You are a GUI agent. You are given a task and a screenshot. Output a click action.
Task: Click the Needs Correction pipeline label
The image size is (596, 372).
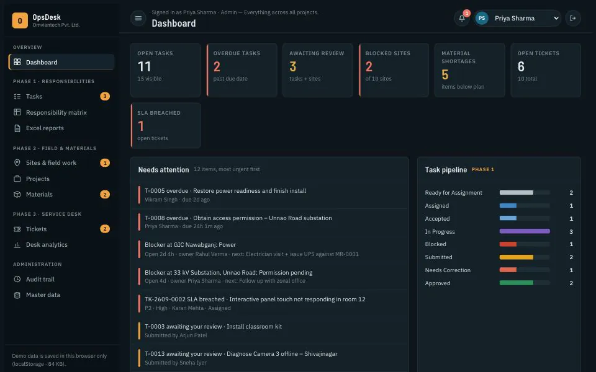tap(448, 270)
